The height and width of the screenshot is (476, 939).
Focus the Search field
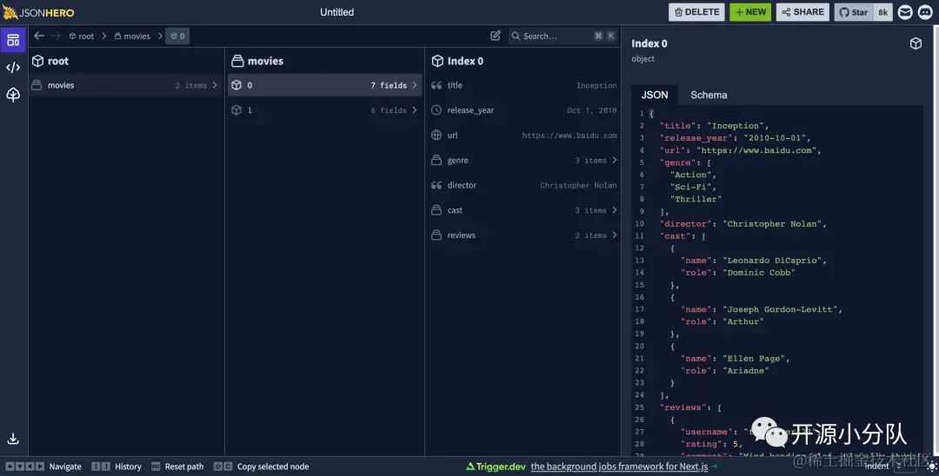(x=563, y=36)
